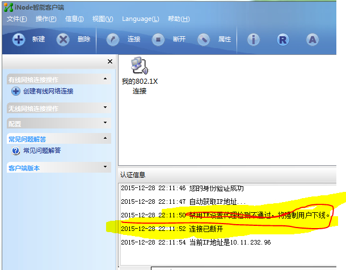
Task: Click the stop-square 断开 disconnect icon
Action: (x=158, y=40)
